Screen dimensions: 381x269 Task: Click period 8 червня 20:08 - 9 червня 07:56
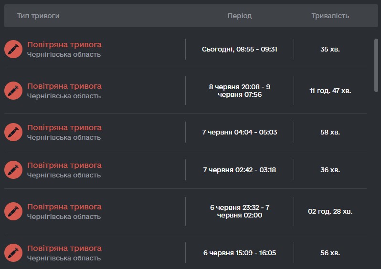(x=240, y=91)
